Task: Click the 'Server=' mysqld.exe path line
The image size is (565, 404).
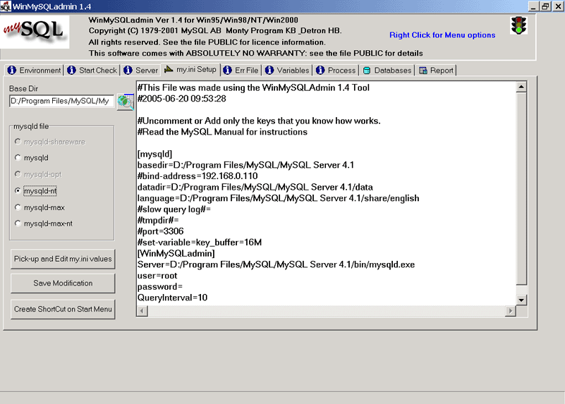Action: tap(276, 264)
